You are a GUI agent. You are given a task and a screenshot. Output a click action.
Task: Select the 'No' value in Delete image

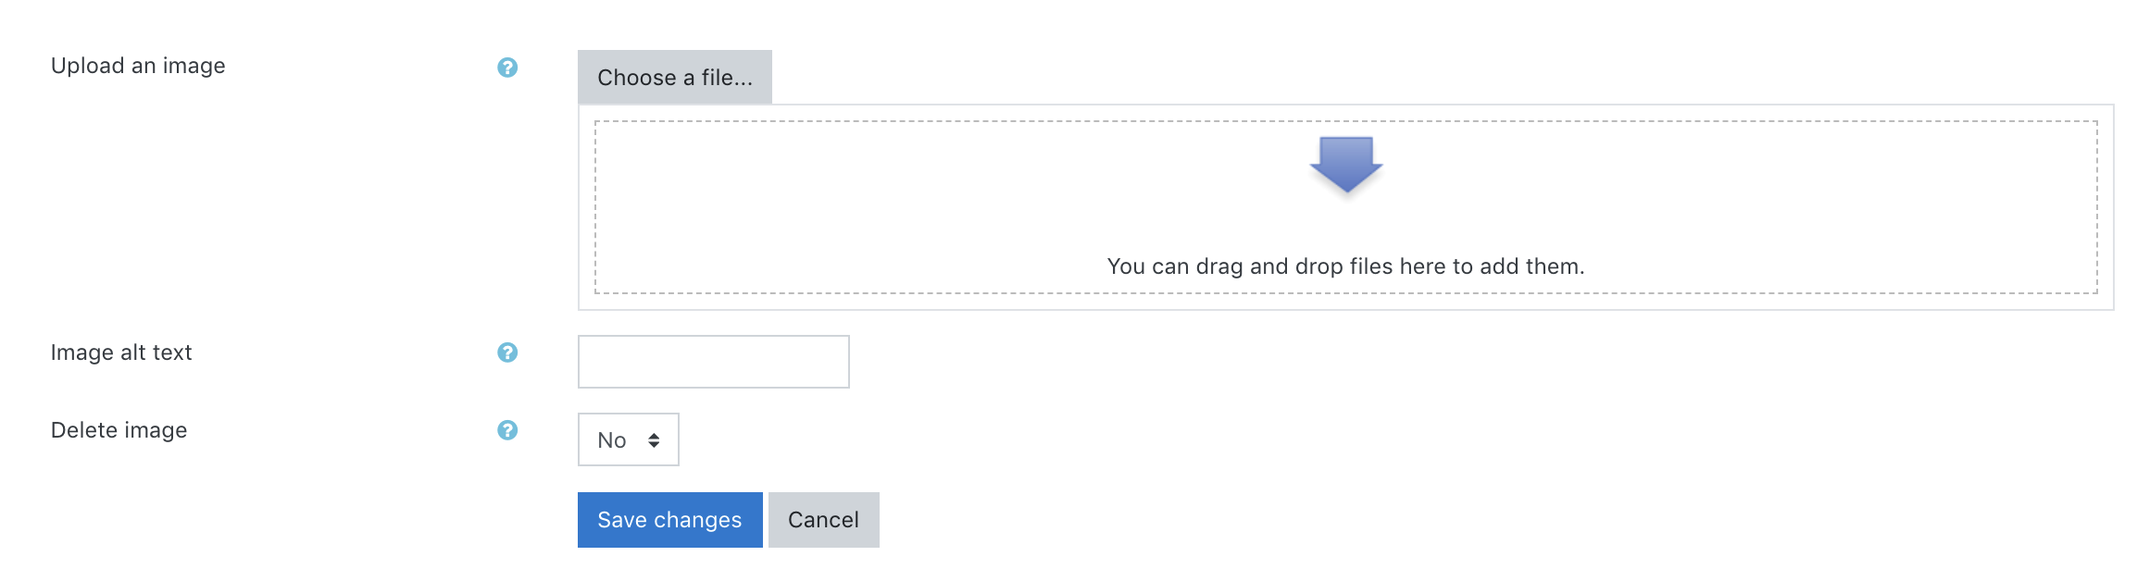coord(612,440)
